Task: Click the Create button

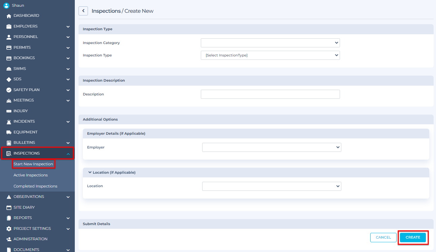Action: 413,238
